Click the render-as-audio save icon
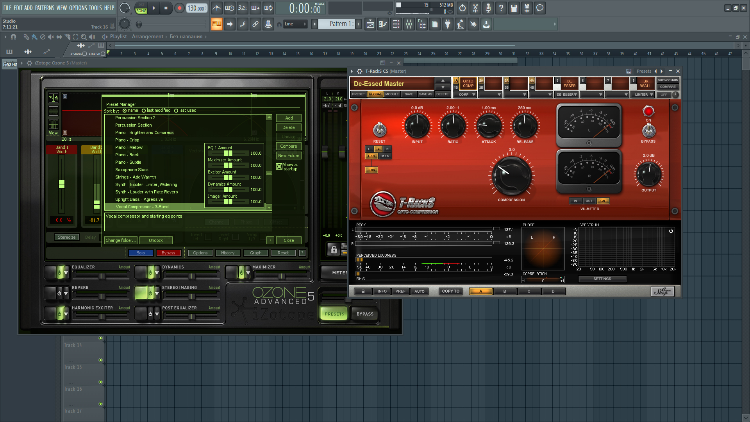 click(x=527, y=8)
